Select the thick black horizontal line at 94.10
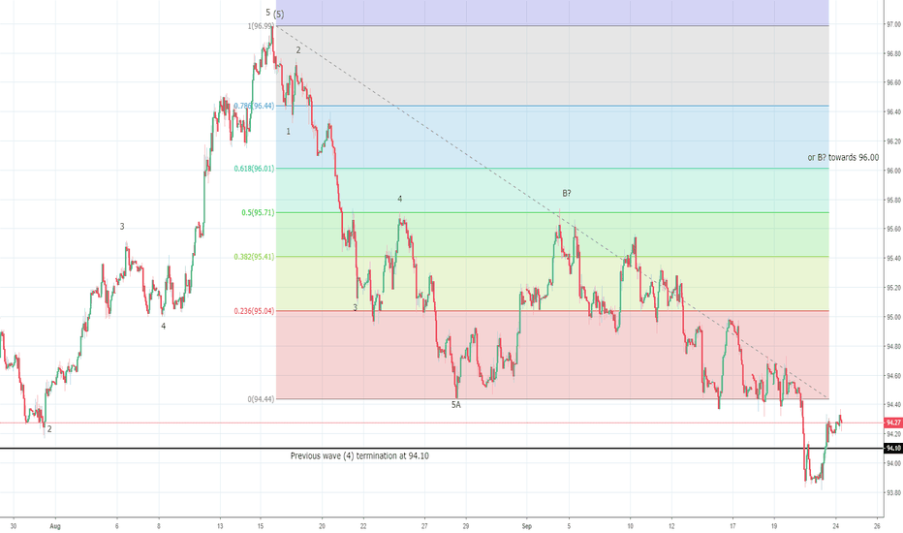This screenshot has width=903, height=533. pyautogui.click(x=442, y=448)
